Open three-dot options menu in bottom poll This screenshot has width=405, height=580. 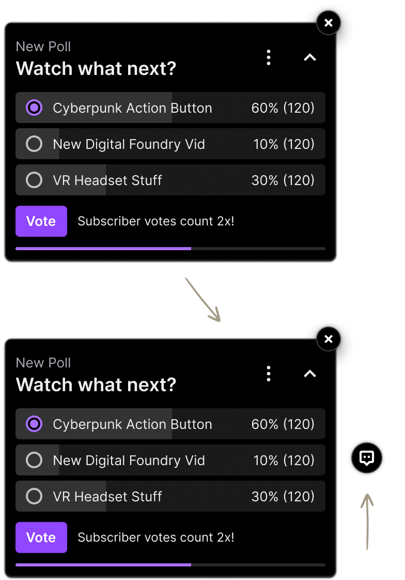click(x=269, y=374)
